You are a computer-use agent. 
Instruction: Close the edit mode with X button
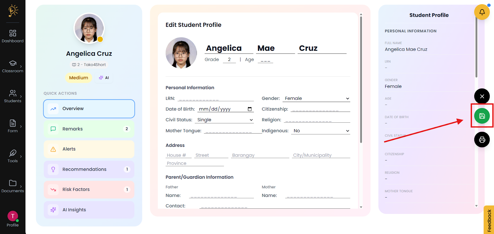(x=482, y=96)
